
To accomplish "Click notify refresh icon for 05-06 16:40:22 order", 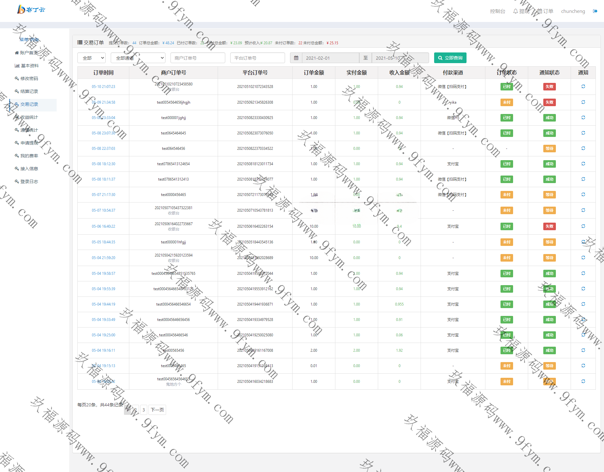I will [583, 226].
